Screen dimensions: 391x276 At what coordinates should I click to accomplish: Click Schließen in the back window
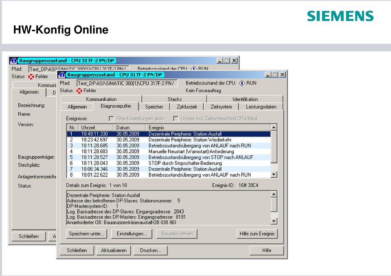pyautogui.click(x=29, y=237)
